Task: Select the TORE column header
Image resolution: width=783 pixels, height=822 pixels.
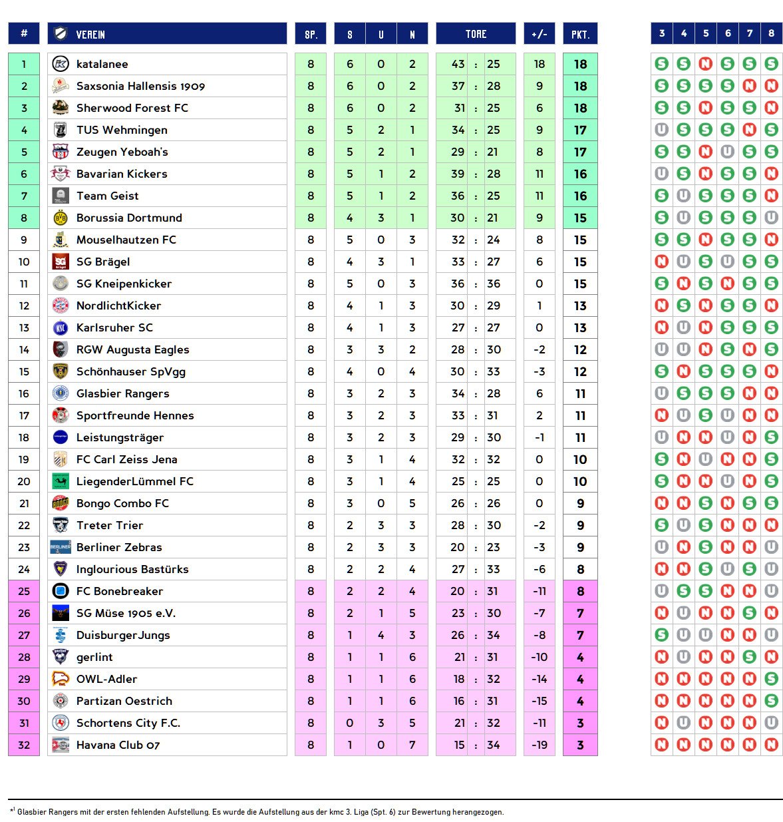Action: pyautogui.click(x=476, y=34)
